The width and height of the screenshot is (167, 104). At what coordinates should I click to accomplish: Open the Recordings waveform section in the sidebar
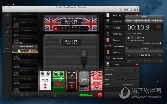coord(7,49)
